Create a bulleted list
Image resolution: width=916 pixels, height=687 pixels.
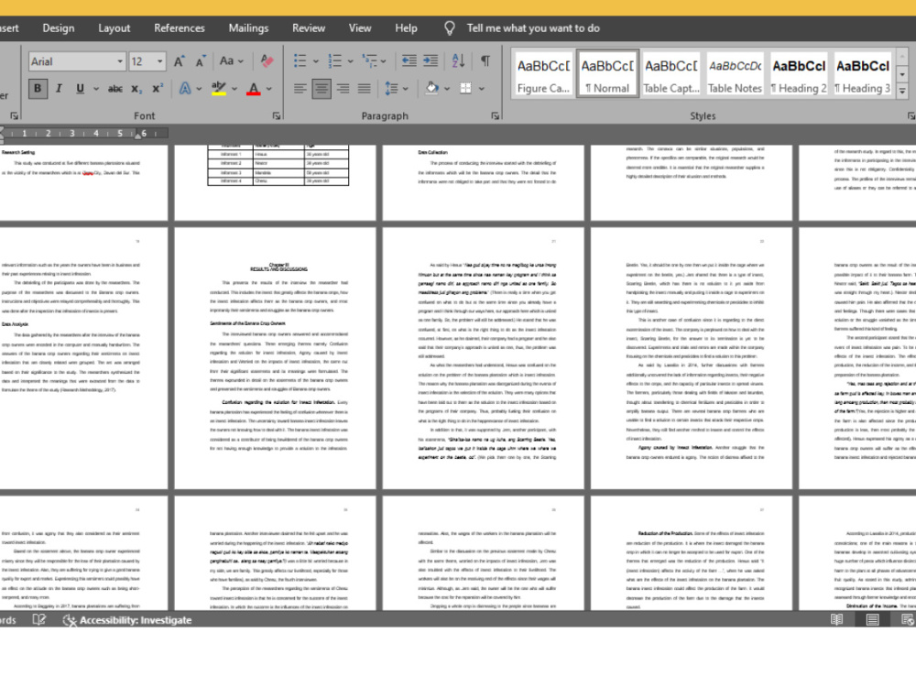click(300, 60)
